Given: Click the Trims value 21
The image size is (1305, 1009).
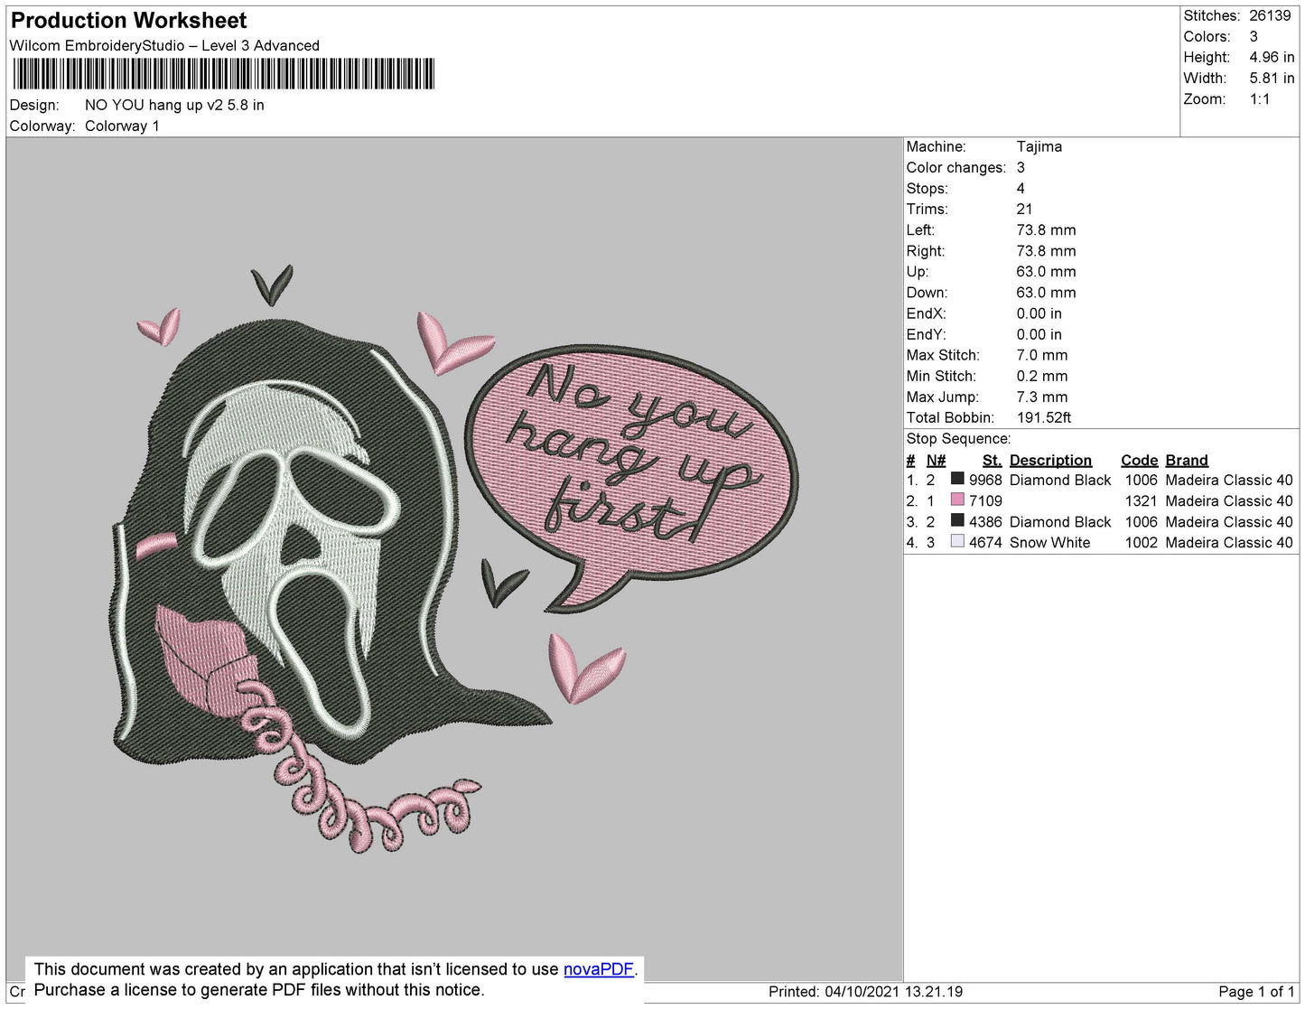Looking at the screenshot, I should click(1024, 209).
